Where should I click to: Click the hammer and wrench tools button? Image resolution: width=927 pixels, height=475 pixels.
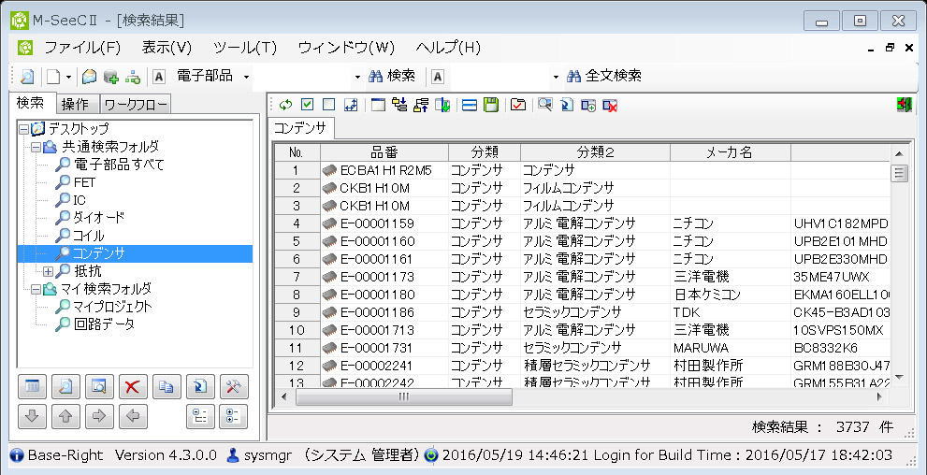point(234,386)
